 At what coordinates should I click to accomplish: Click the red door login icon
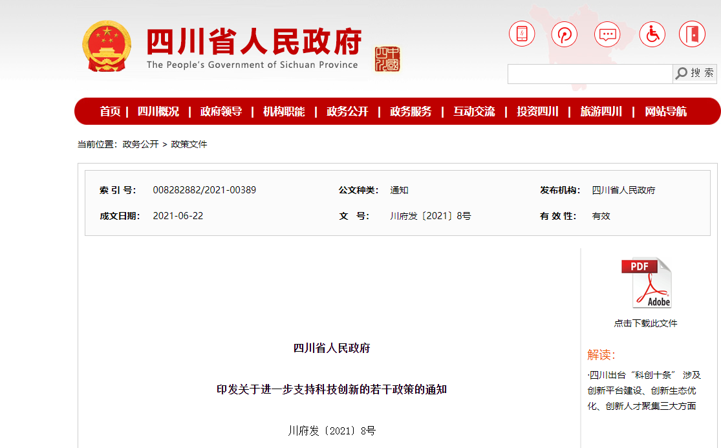[x=692, y=34]
